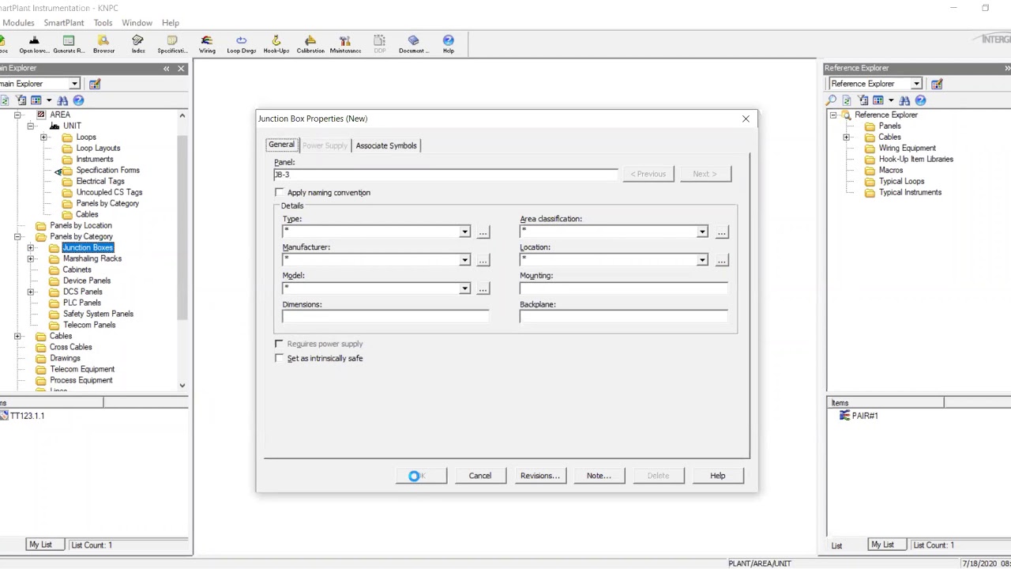Open the Help menu in menu bar
Viewport: 1011px width, 569px height.
click(171, 23)
